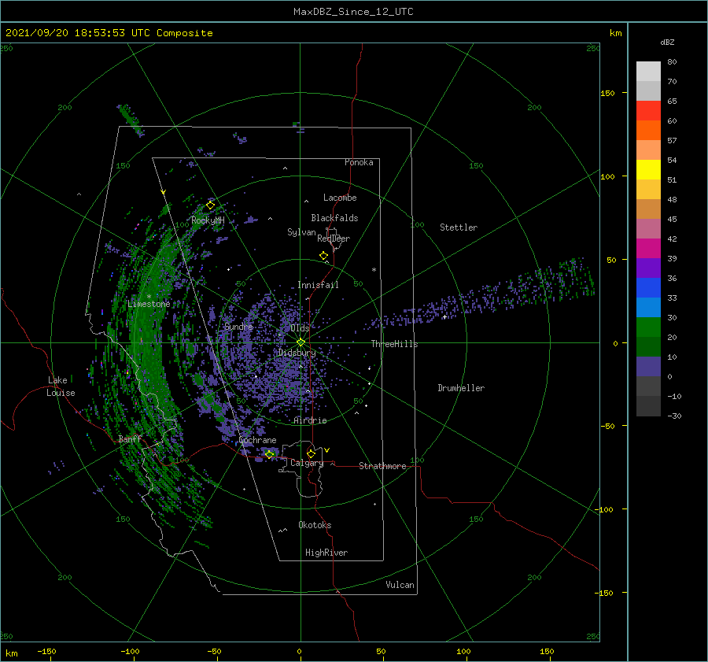
Task: Pick the magenta 42-39 dBZ legend swatch
Action: pos(648,248)
